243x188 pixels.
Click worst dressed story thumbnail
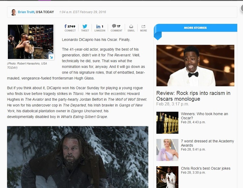167,150
